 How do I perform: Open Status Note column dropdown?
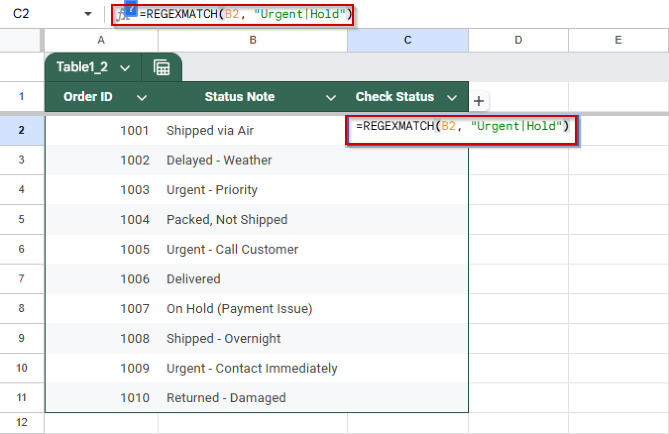click(x=331, y=97)
